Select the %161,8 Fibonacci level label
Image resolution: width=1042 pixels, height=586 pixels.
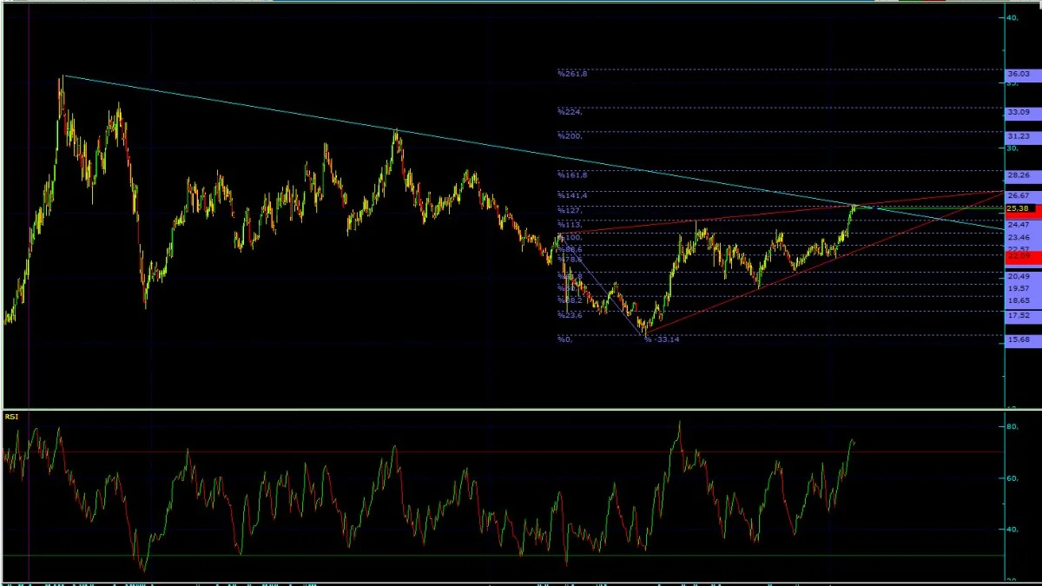(572, 174)
